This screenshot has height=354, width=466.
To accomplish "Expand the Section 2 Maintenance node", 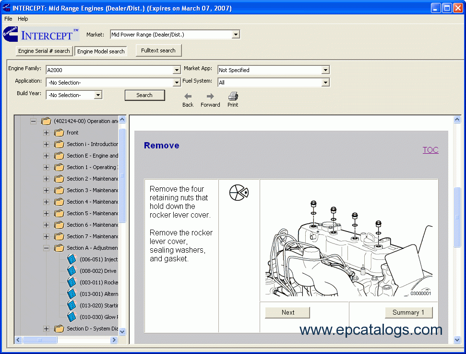I will coord(46,179).
